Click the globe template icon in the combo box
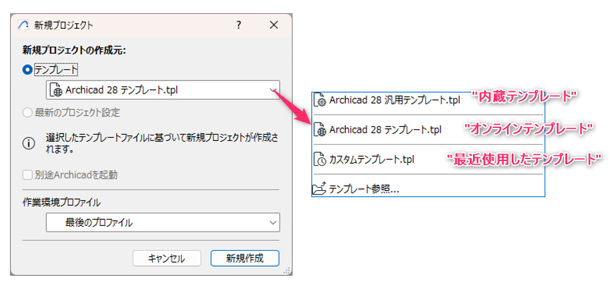The height and width of the screenshot is (287, 609). tap(56, 90)
